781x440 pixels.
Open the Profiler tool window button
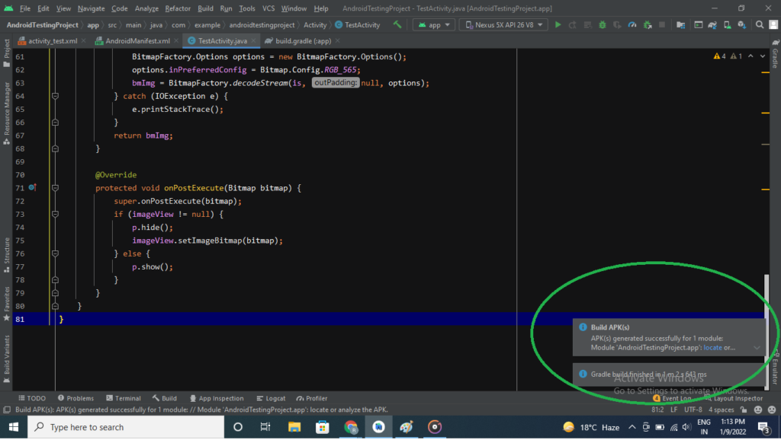(312, 398)
